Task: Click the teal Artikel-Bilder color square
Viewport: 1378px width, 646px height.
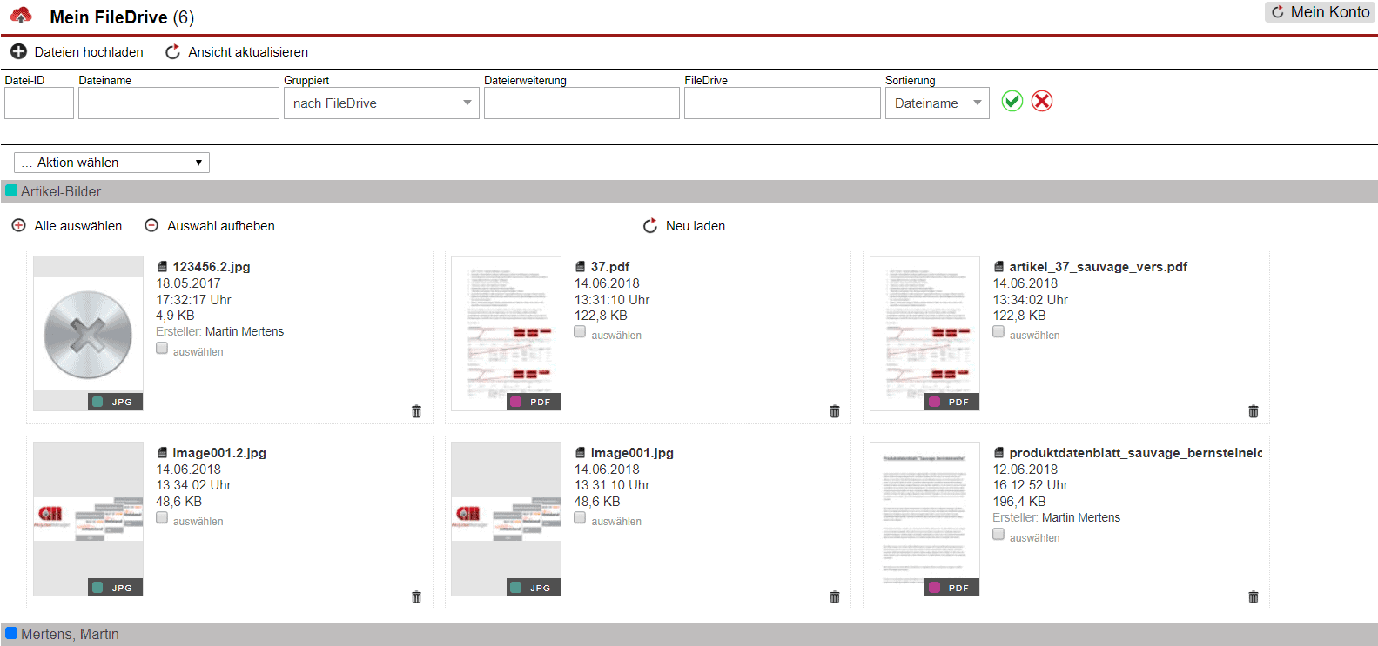Action: [11, 191]
